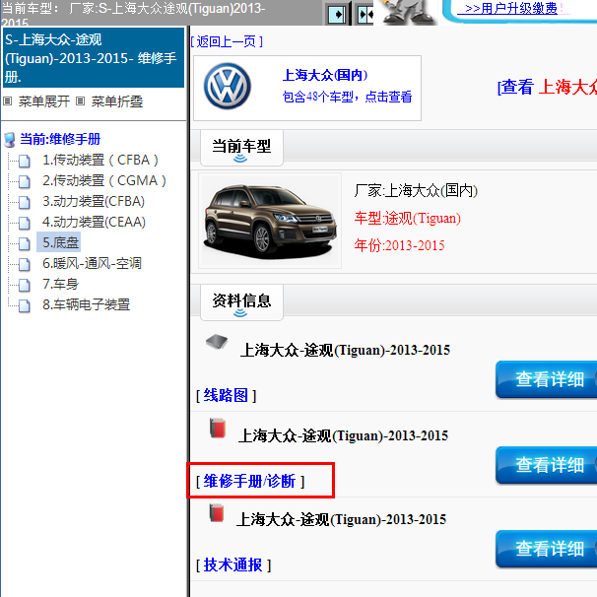Click page icon beside 8.车辆电子装置
This screenshot has width=597, height=597.
(25, 305)
